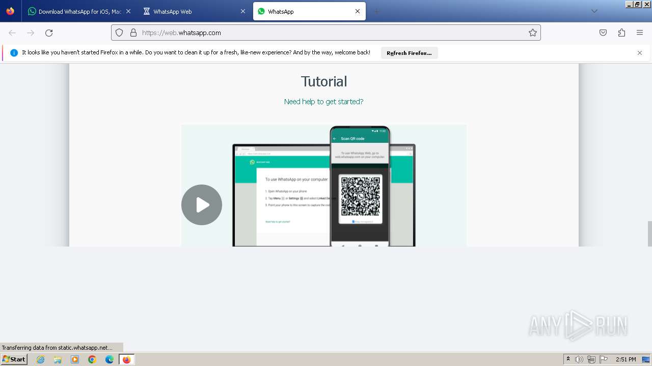
Task: Select the Firefox taskbar button
Action: pos(126,359)
